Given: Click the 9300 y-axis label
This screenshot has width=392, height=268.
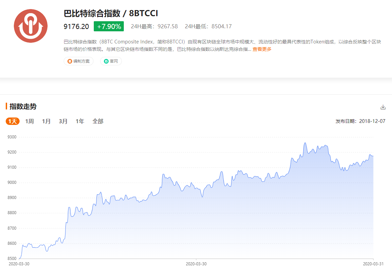Looking at the screenshot, I should click(x=12, y=137).
